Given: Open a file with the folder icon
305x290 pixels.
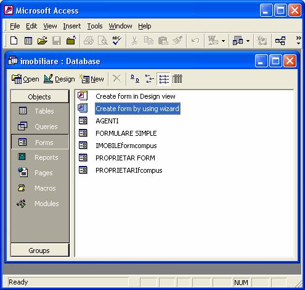Looking at the screenshot, I should pyautogui.click(x=43, y=41).
